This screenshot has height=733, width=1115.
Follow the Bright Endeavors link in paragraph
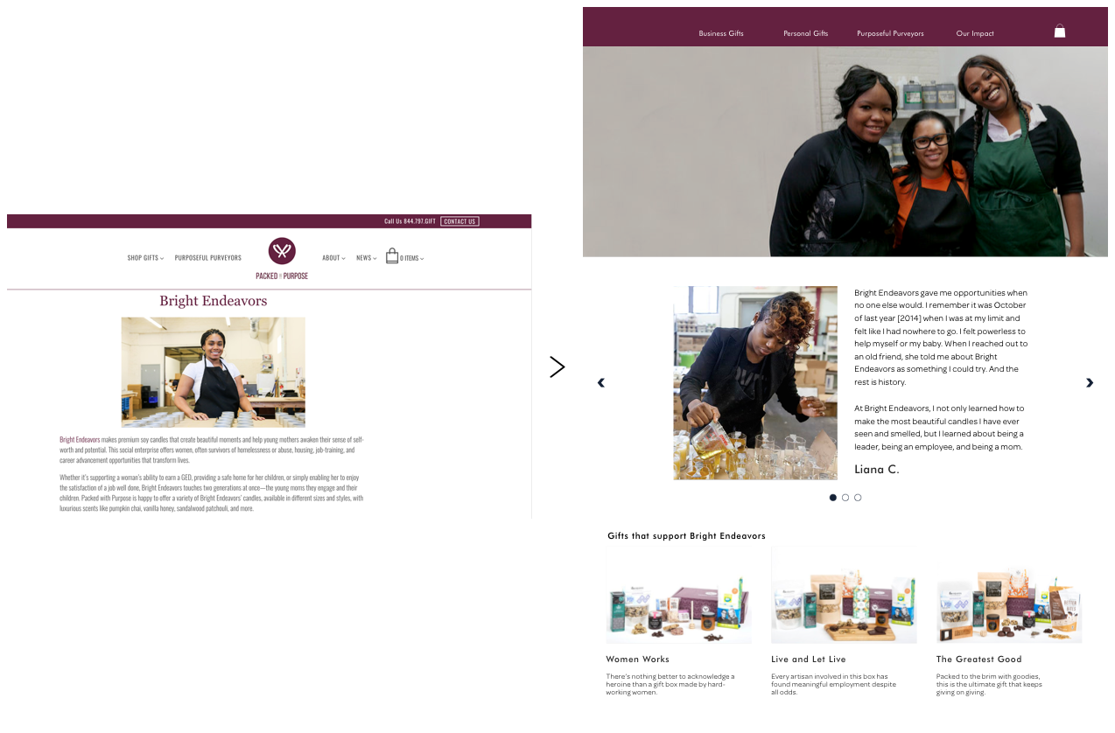tap(80, 439)
